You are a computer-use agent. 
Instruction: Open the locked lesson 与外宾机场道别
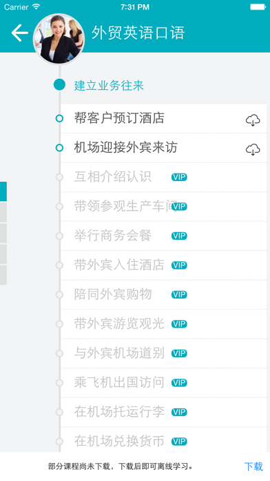[164, 353]
